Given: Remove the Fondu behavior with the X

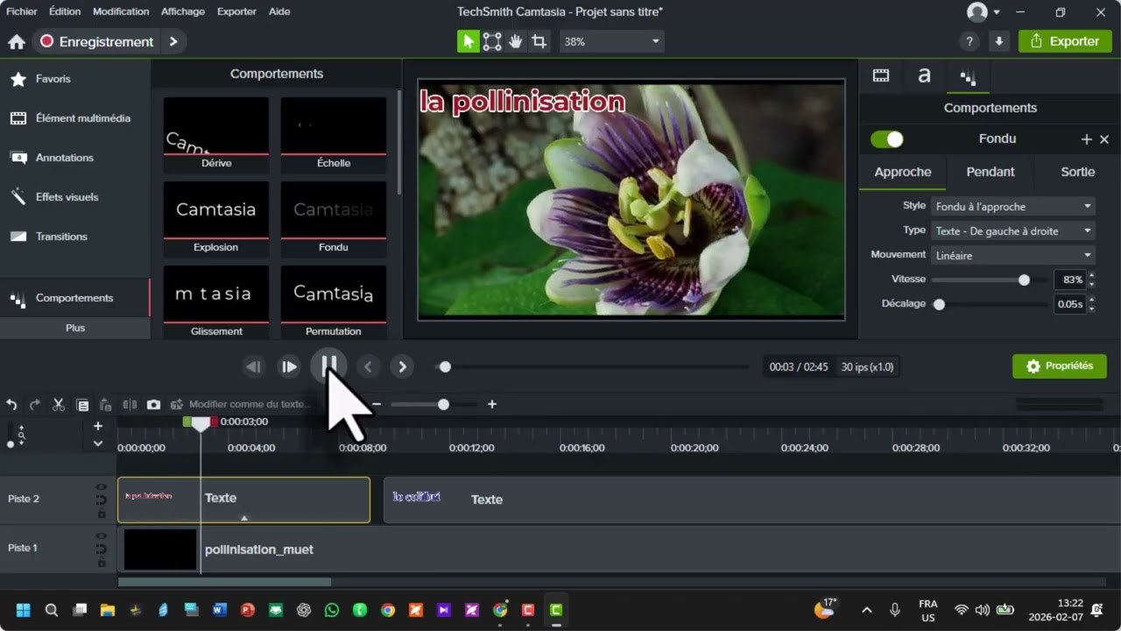Looking at the screenshot, I should tap(1104, 139).
